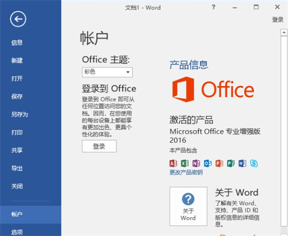Click the PowerPoint app icon
The height and width of the screenshot is (236, 288).
point(219,163)
